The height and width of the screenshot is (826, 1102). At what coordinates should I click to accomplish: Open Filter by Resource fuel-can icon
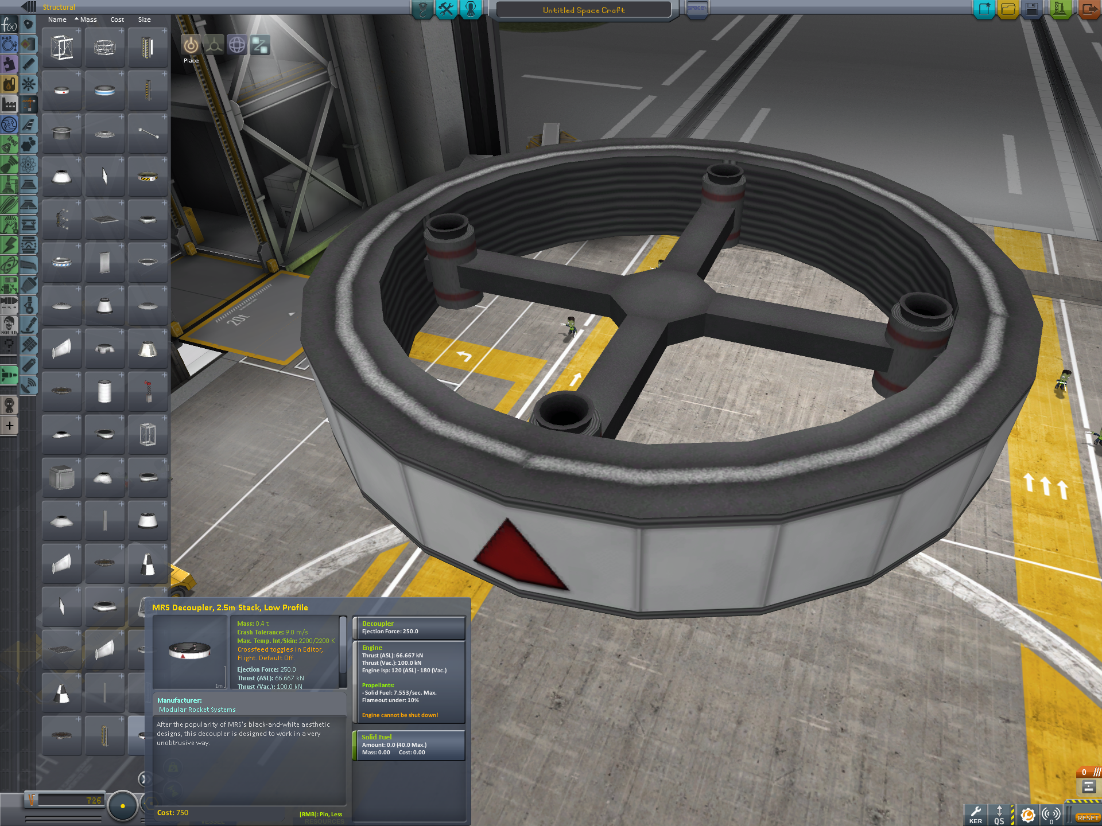[9, 84]
